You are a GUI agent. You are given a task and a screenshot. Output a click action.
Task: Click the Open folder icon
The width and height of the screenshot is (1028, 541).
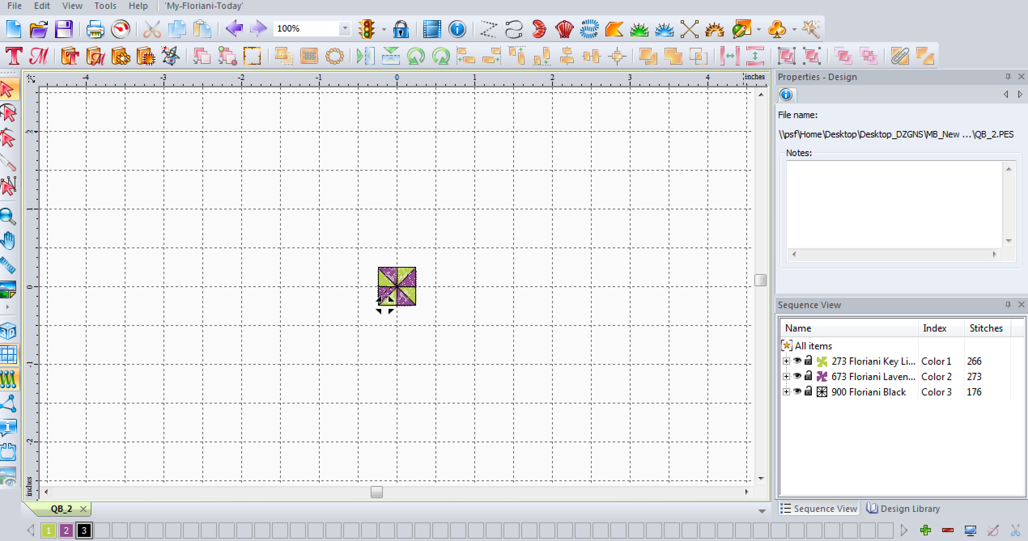(x=39, y=29)
